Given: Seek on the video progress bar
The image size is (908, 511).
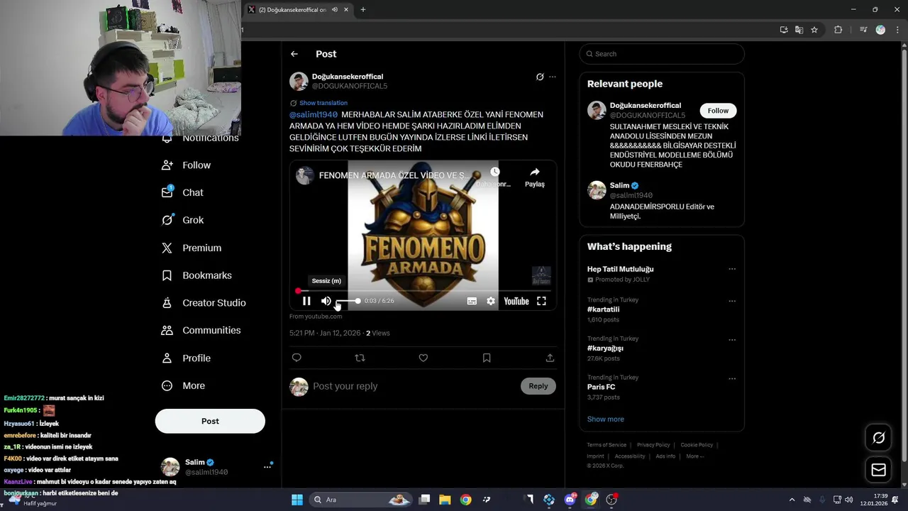Looking at the screenshot, I should [x=423, y=291].
